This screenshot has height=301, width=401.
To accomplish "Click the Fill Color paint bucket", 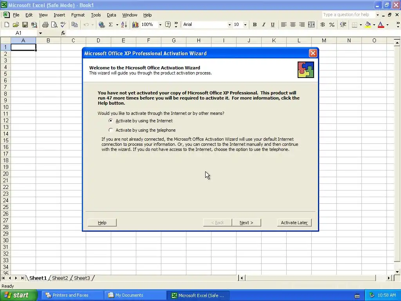I will click(368, 25).
